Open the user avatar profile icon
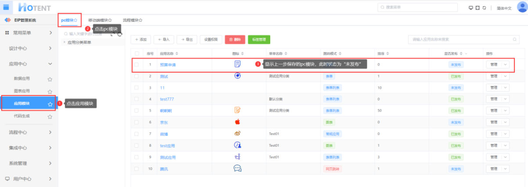Viewport: 528px width, 187px height. pos(521,7)
